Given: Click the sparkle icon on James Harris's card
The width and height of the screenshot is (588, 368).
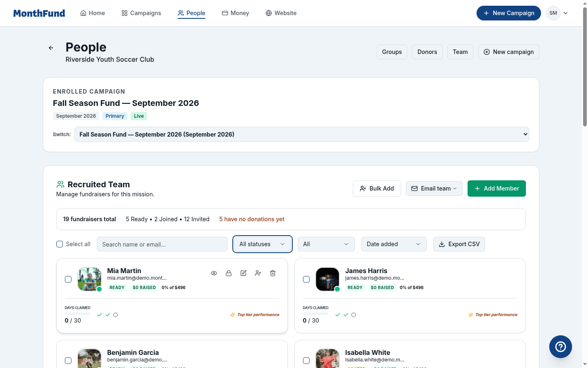Looking at the screenshot, I should [x=471, y=315].
